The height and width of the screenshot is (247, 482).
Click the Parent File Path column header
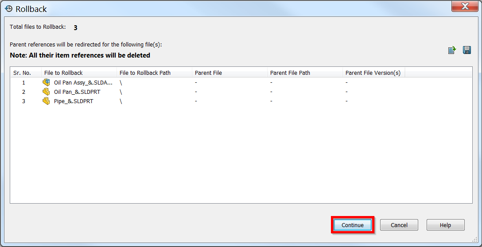(305, 73)
